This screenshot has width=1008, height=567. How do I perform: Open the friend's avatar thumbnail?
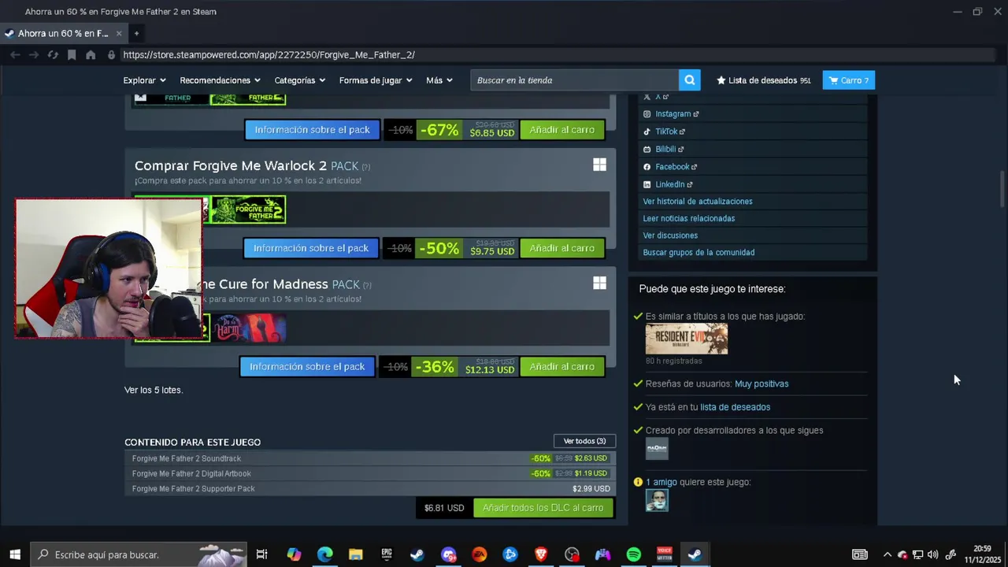[x=657, y=500]
